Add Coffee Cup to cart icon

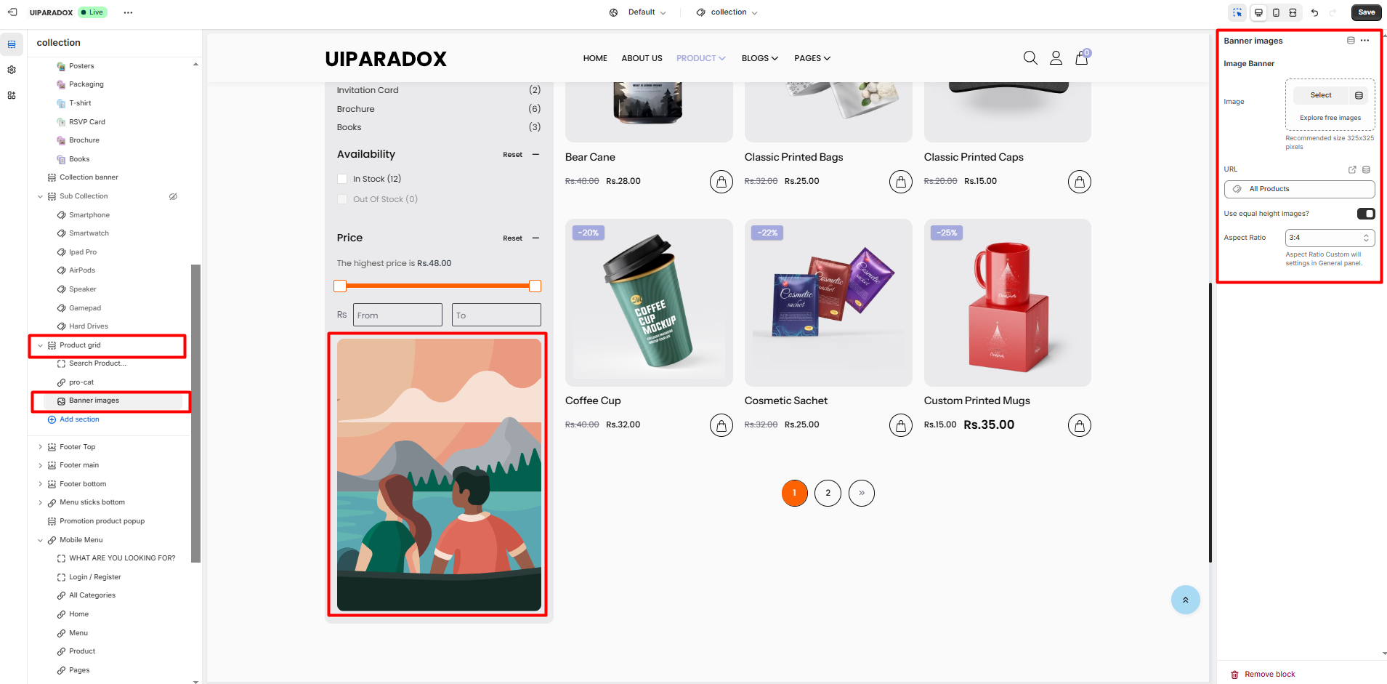(x=721, y=425)
